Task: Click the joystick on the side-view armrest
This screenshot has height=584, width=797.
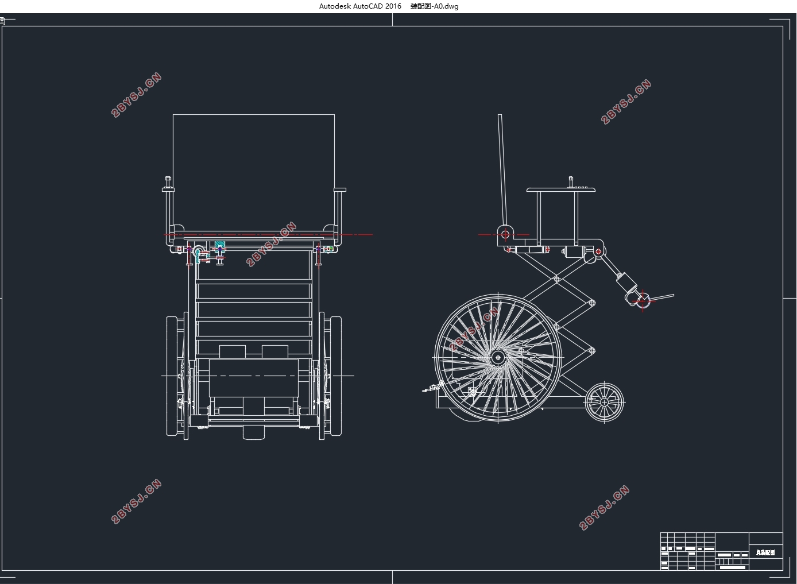Action: [x=571, y=182]
